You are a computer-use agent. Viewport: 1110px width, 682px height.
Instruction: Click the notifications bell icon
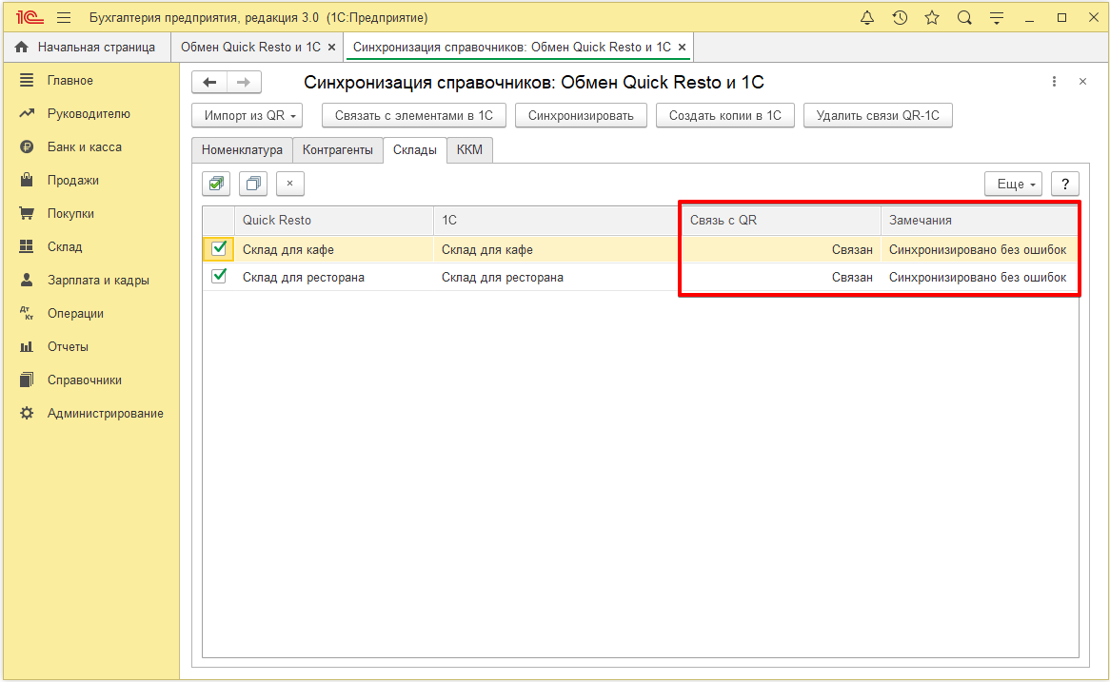[867, 18]
